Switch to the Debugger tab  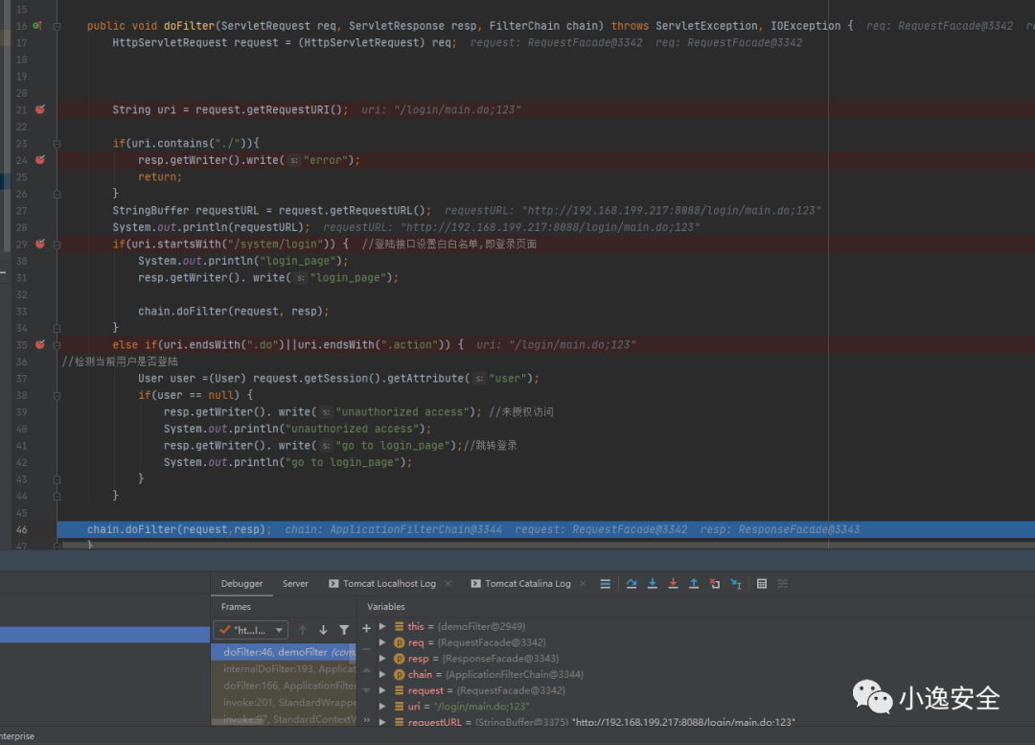(x=241, y=584)
